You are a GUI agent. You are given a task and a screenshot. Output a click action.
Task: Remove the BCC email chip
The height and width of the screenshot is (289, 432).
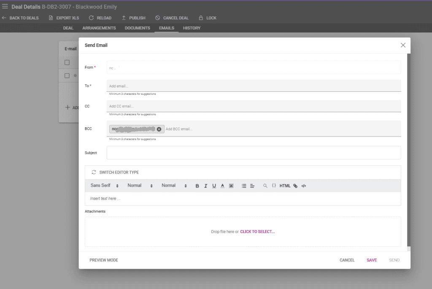(159, 129)
